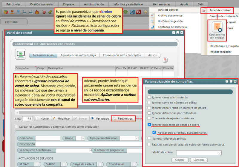Click the Compañía input field

(x=48, y=138)
